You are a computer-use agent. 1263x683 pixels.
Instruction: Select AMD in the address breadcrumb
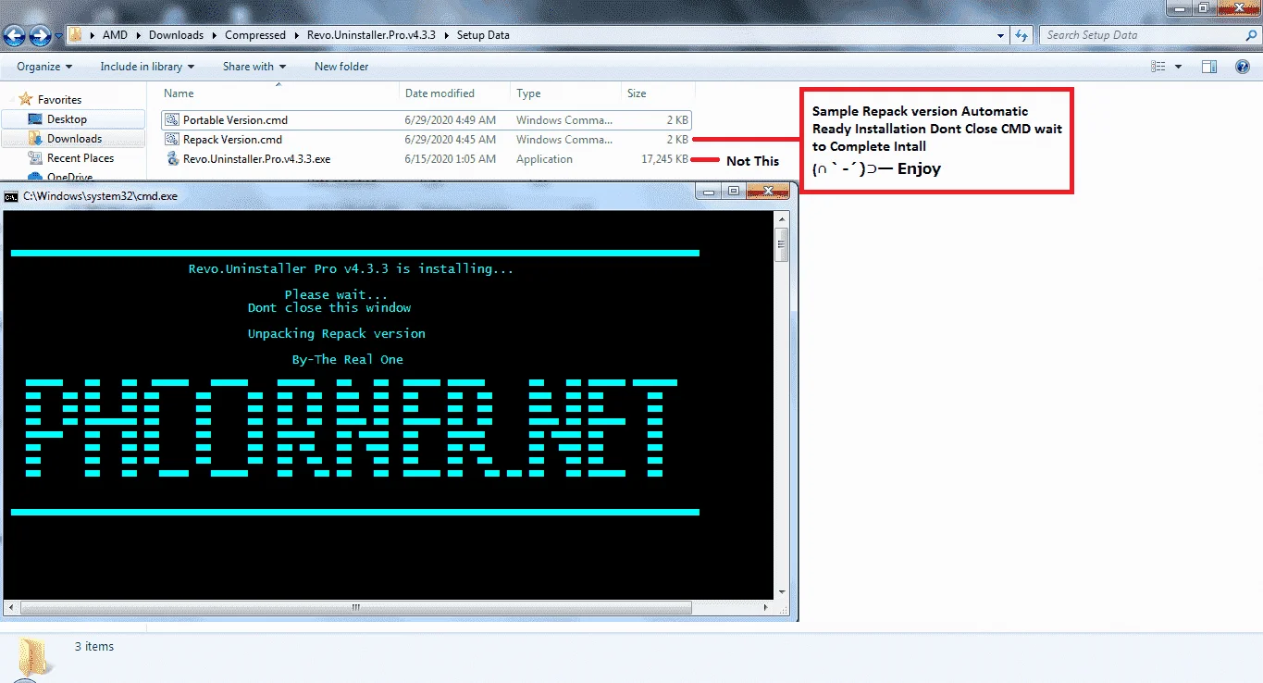click(x=115, y=35)
